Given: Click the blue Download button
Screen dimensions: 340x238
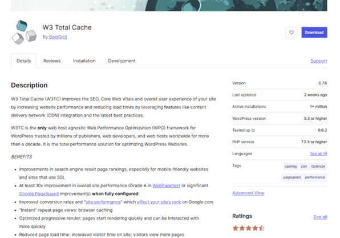Looking at the screenshot, I should tap(314, 33).
